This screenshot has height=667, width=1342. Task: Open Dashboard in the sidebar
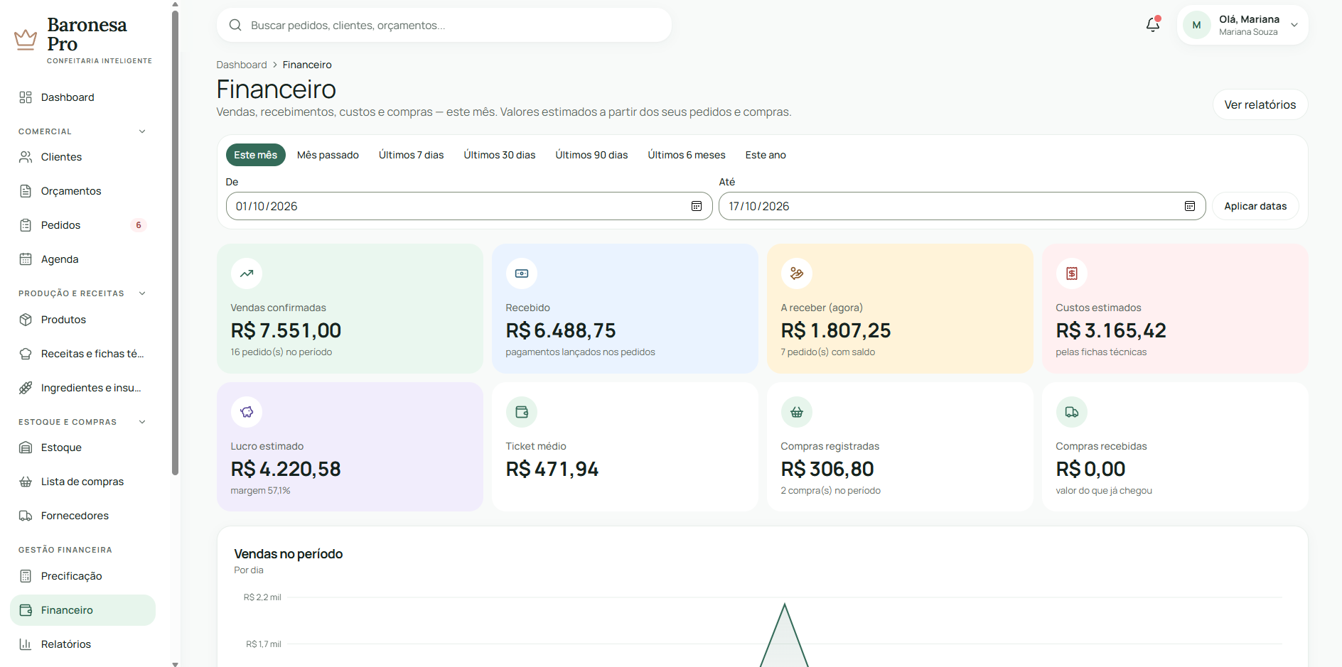pyautogui.click(x=82, y=97)
